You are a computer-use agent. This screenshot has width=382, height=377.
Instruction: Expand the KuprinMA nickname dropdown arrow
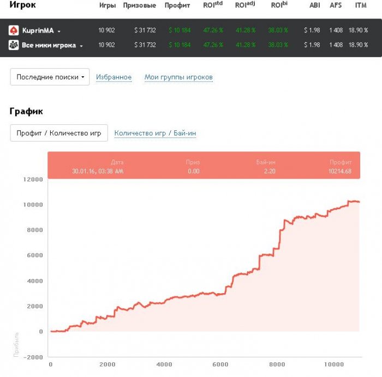(x=59, y=31)
